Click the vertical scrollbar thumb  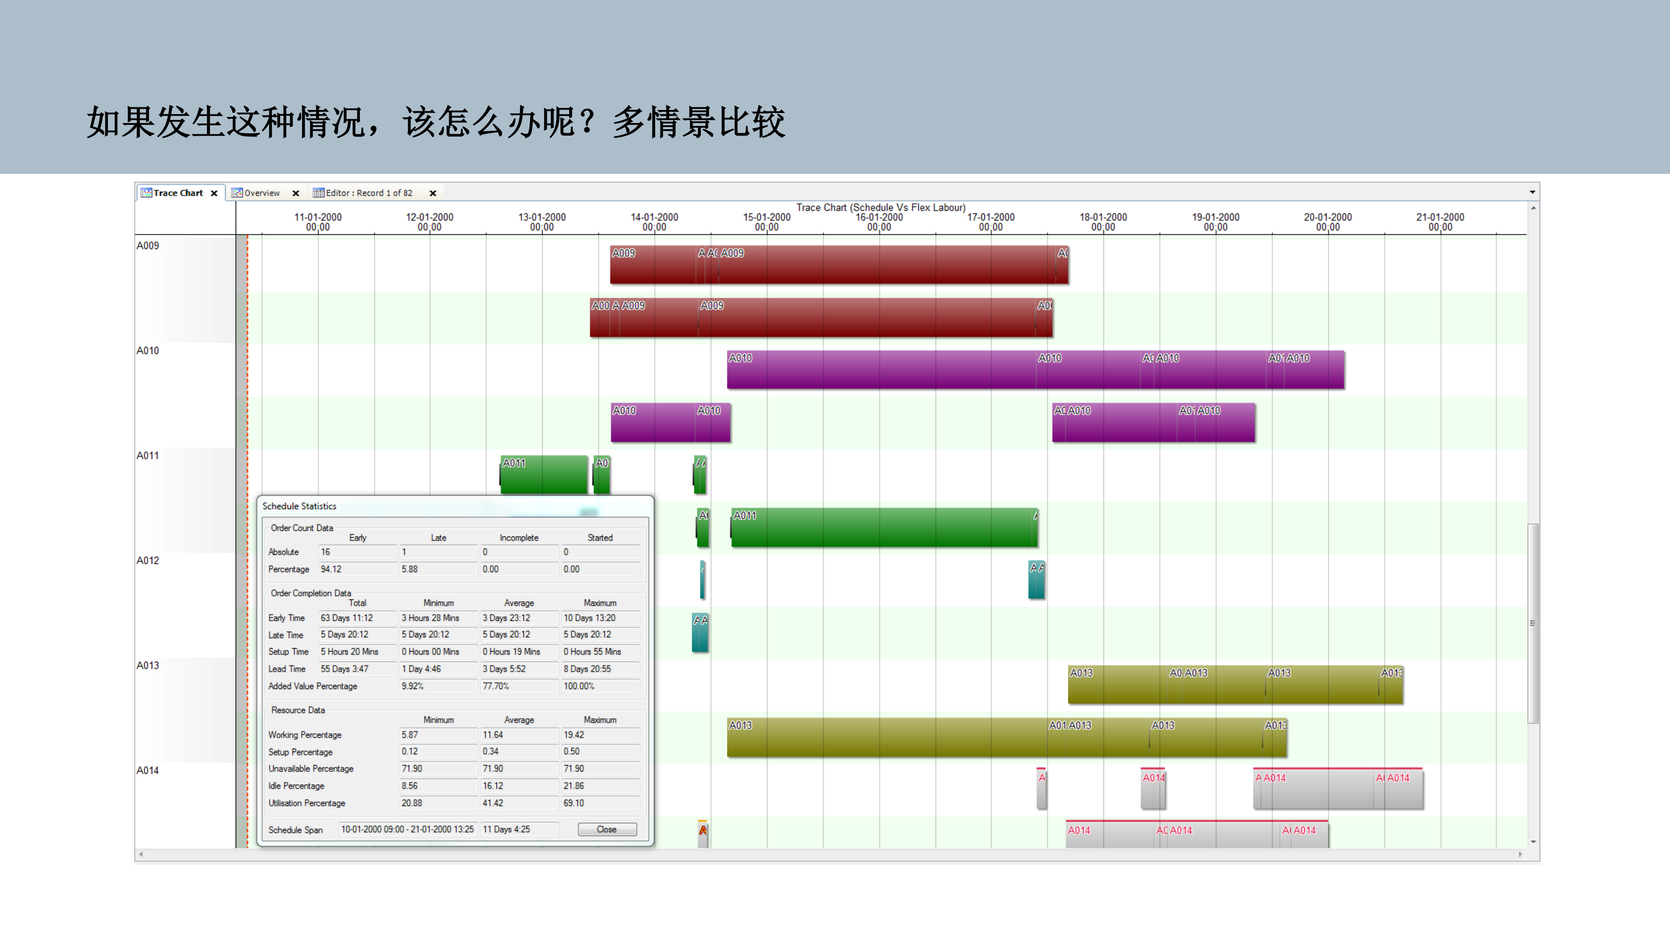(x=1533, y=623)
